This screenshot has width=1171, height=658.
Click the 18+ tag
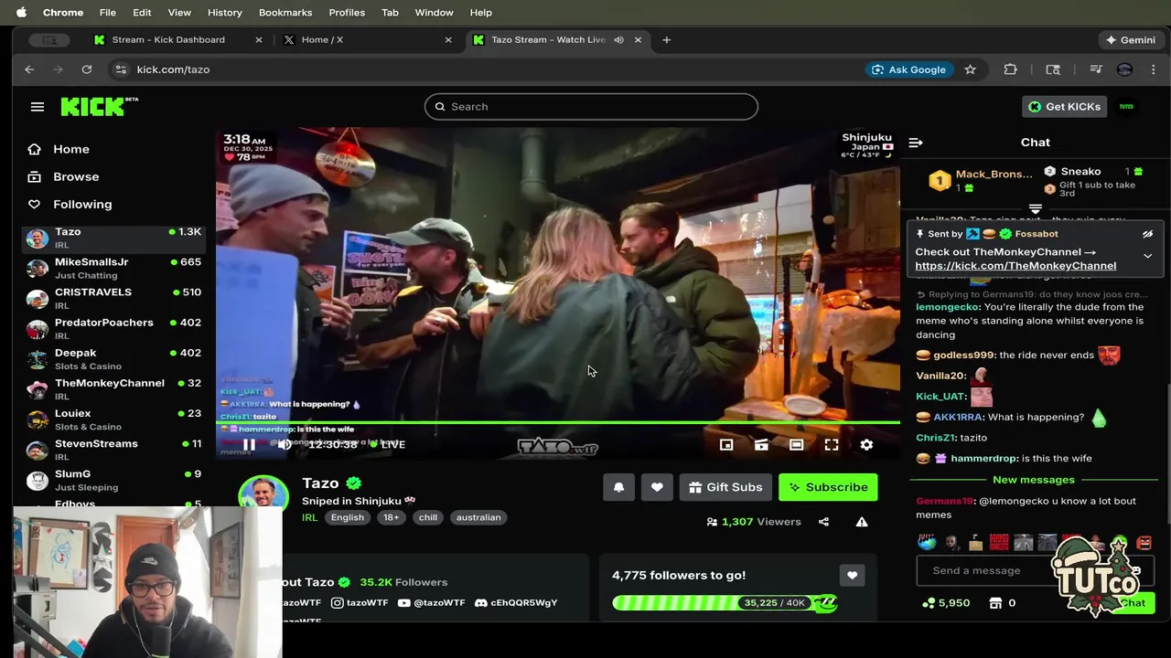[x=392, y=517]
